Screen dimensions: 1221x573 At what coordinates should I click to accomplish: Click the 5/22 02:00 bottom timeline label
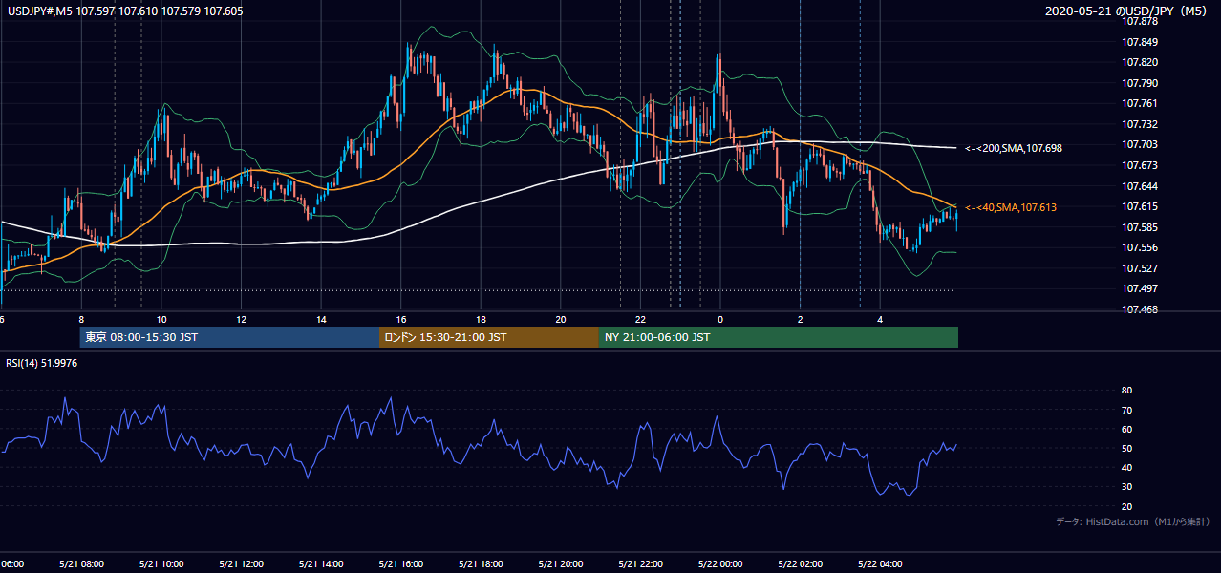800,563
